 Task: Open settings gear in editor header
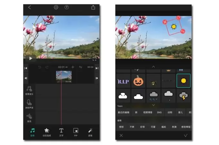point(56,7)
